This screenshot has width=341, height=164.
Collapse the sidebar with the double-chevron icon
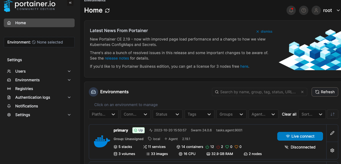coord(70,3)
